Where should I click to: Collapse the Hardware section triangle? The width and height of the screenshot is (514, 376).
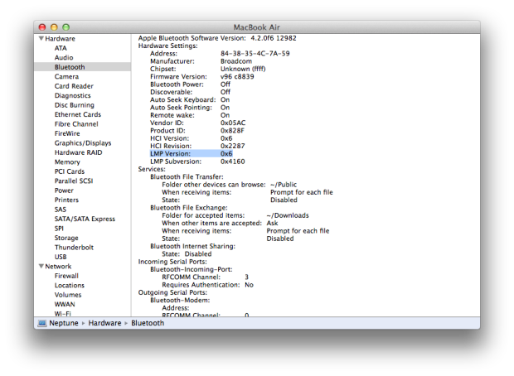tap(41, 38)
